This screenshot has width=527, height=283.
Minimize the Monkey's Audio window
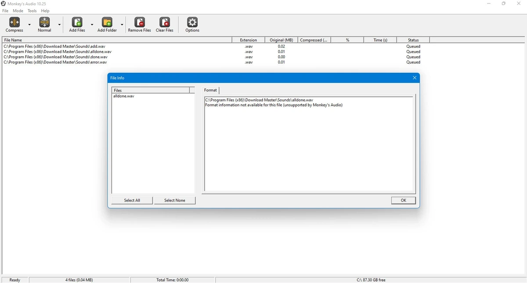489,4
